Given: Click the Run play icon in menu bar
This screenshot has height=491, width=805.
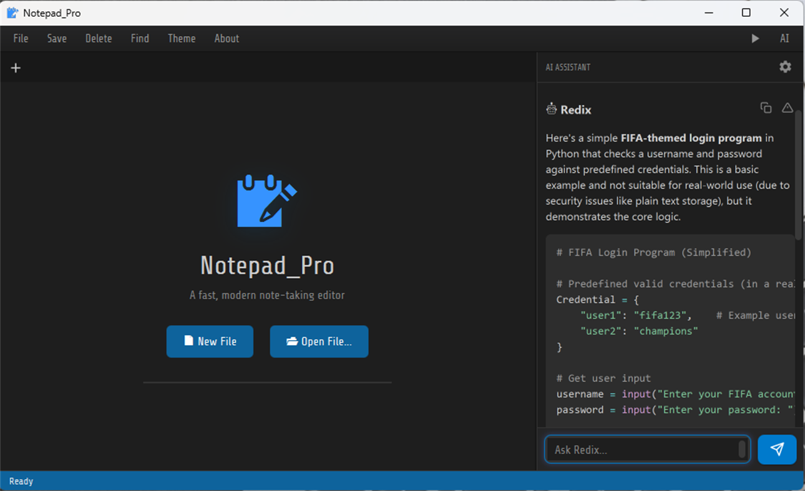Looking at the screenshot, I should pyautogui.click(x=755, y=39).
